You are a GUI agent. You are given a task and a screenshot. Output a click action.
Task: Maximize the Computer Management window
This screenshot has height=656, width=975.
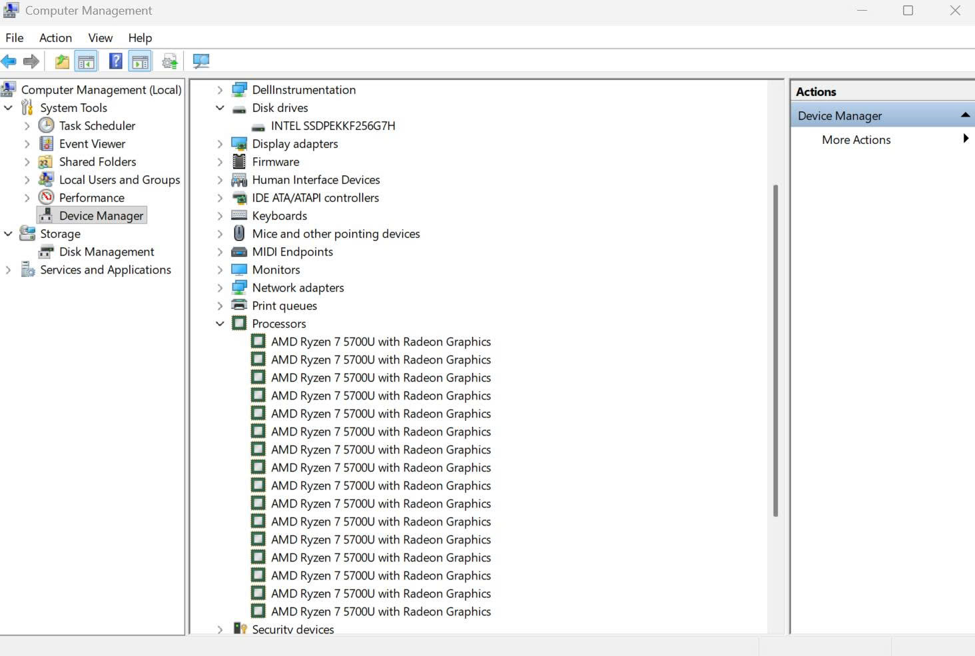(x=908, y=11)
